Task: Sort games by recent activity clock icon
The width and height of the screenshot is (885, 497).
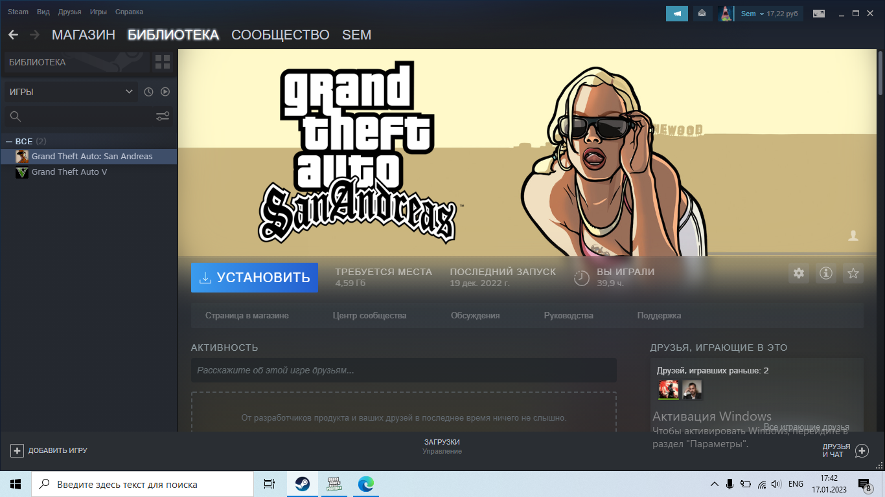Action: coord(148,92)
